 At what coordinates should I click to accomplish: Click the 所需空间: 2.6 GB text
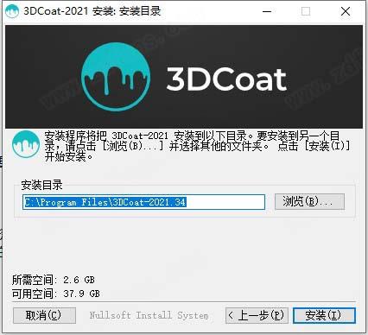[x=54, y=280]
